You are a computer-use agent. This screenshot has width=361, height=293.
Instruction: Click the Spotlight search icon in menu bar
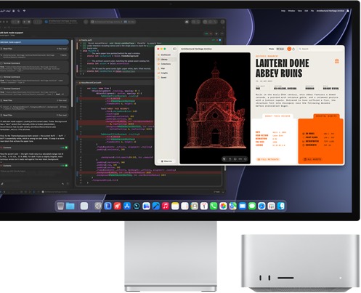coord(19,11)
